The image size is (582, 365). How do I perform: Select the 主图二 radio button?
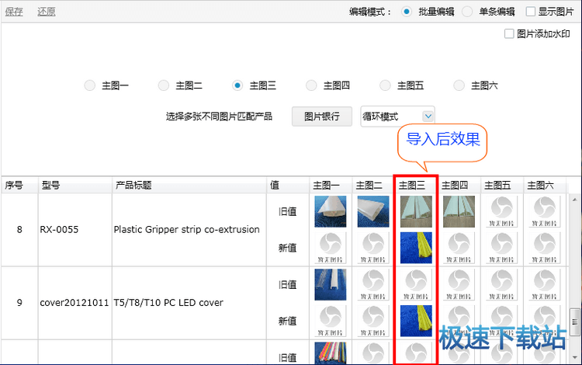tap(164, 85)
